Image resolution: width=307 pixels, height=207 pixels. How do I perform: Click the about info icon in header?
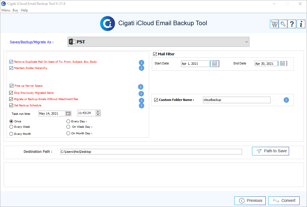(301, 24)
